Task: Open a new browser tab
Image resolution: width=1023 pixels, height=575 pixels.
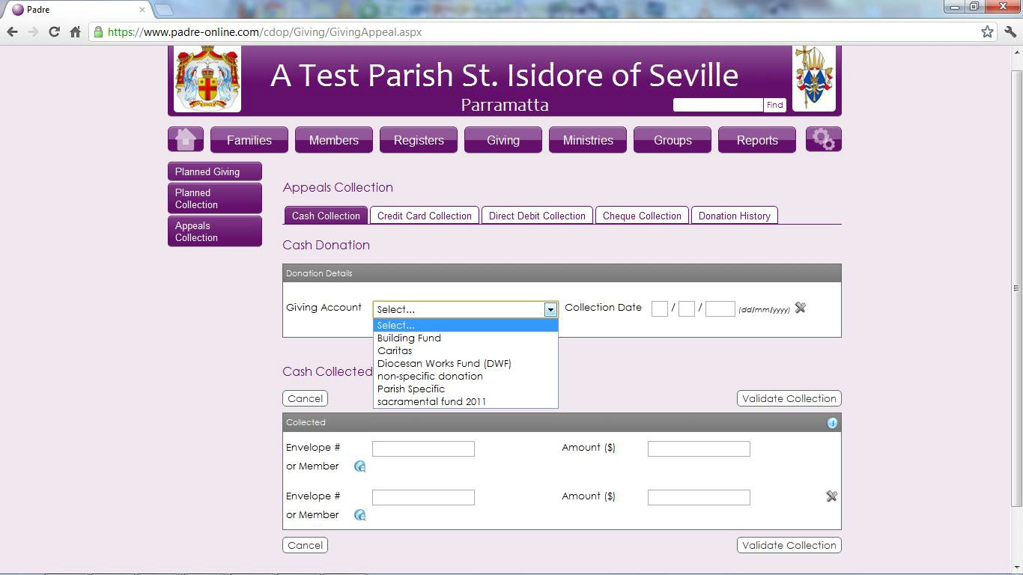Action: coord(163,10)
